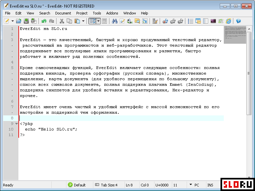Click the Play macro icon

173,21
